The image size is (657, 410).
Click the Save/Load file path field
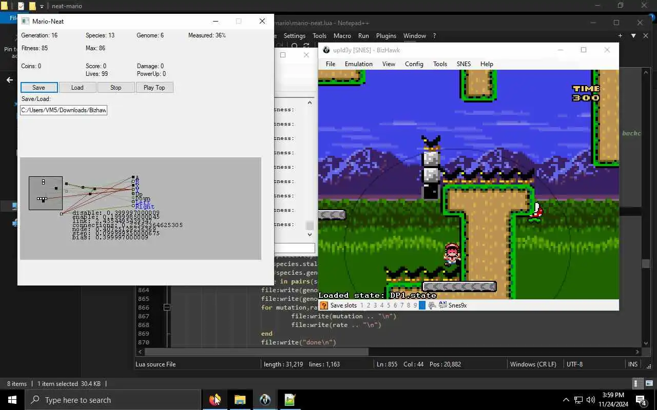click(64, 110)
